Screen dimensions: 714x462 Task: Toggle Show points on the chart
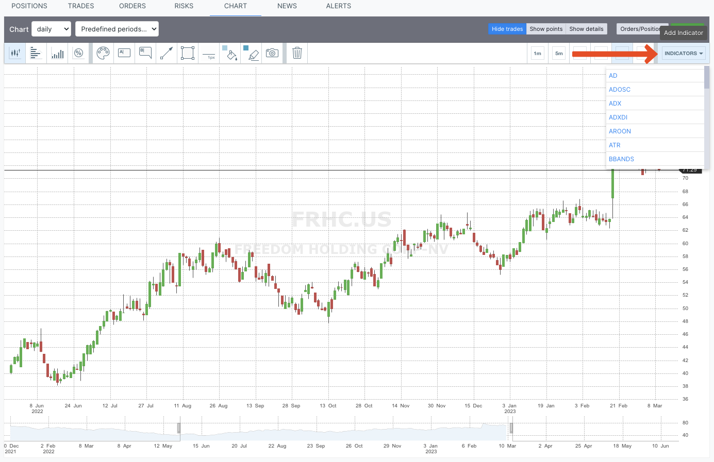(546, 29)
